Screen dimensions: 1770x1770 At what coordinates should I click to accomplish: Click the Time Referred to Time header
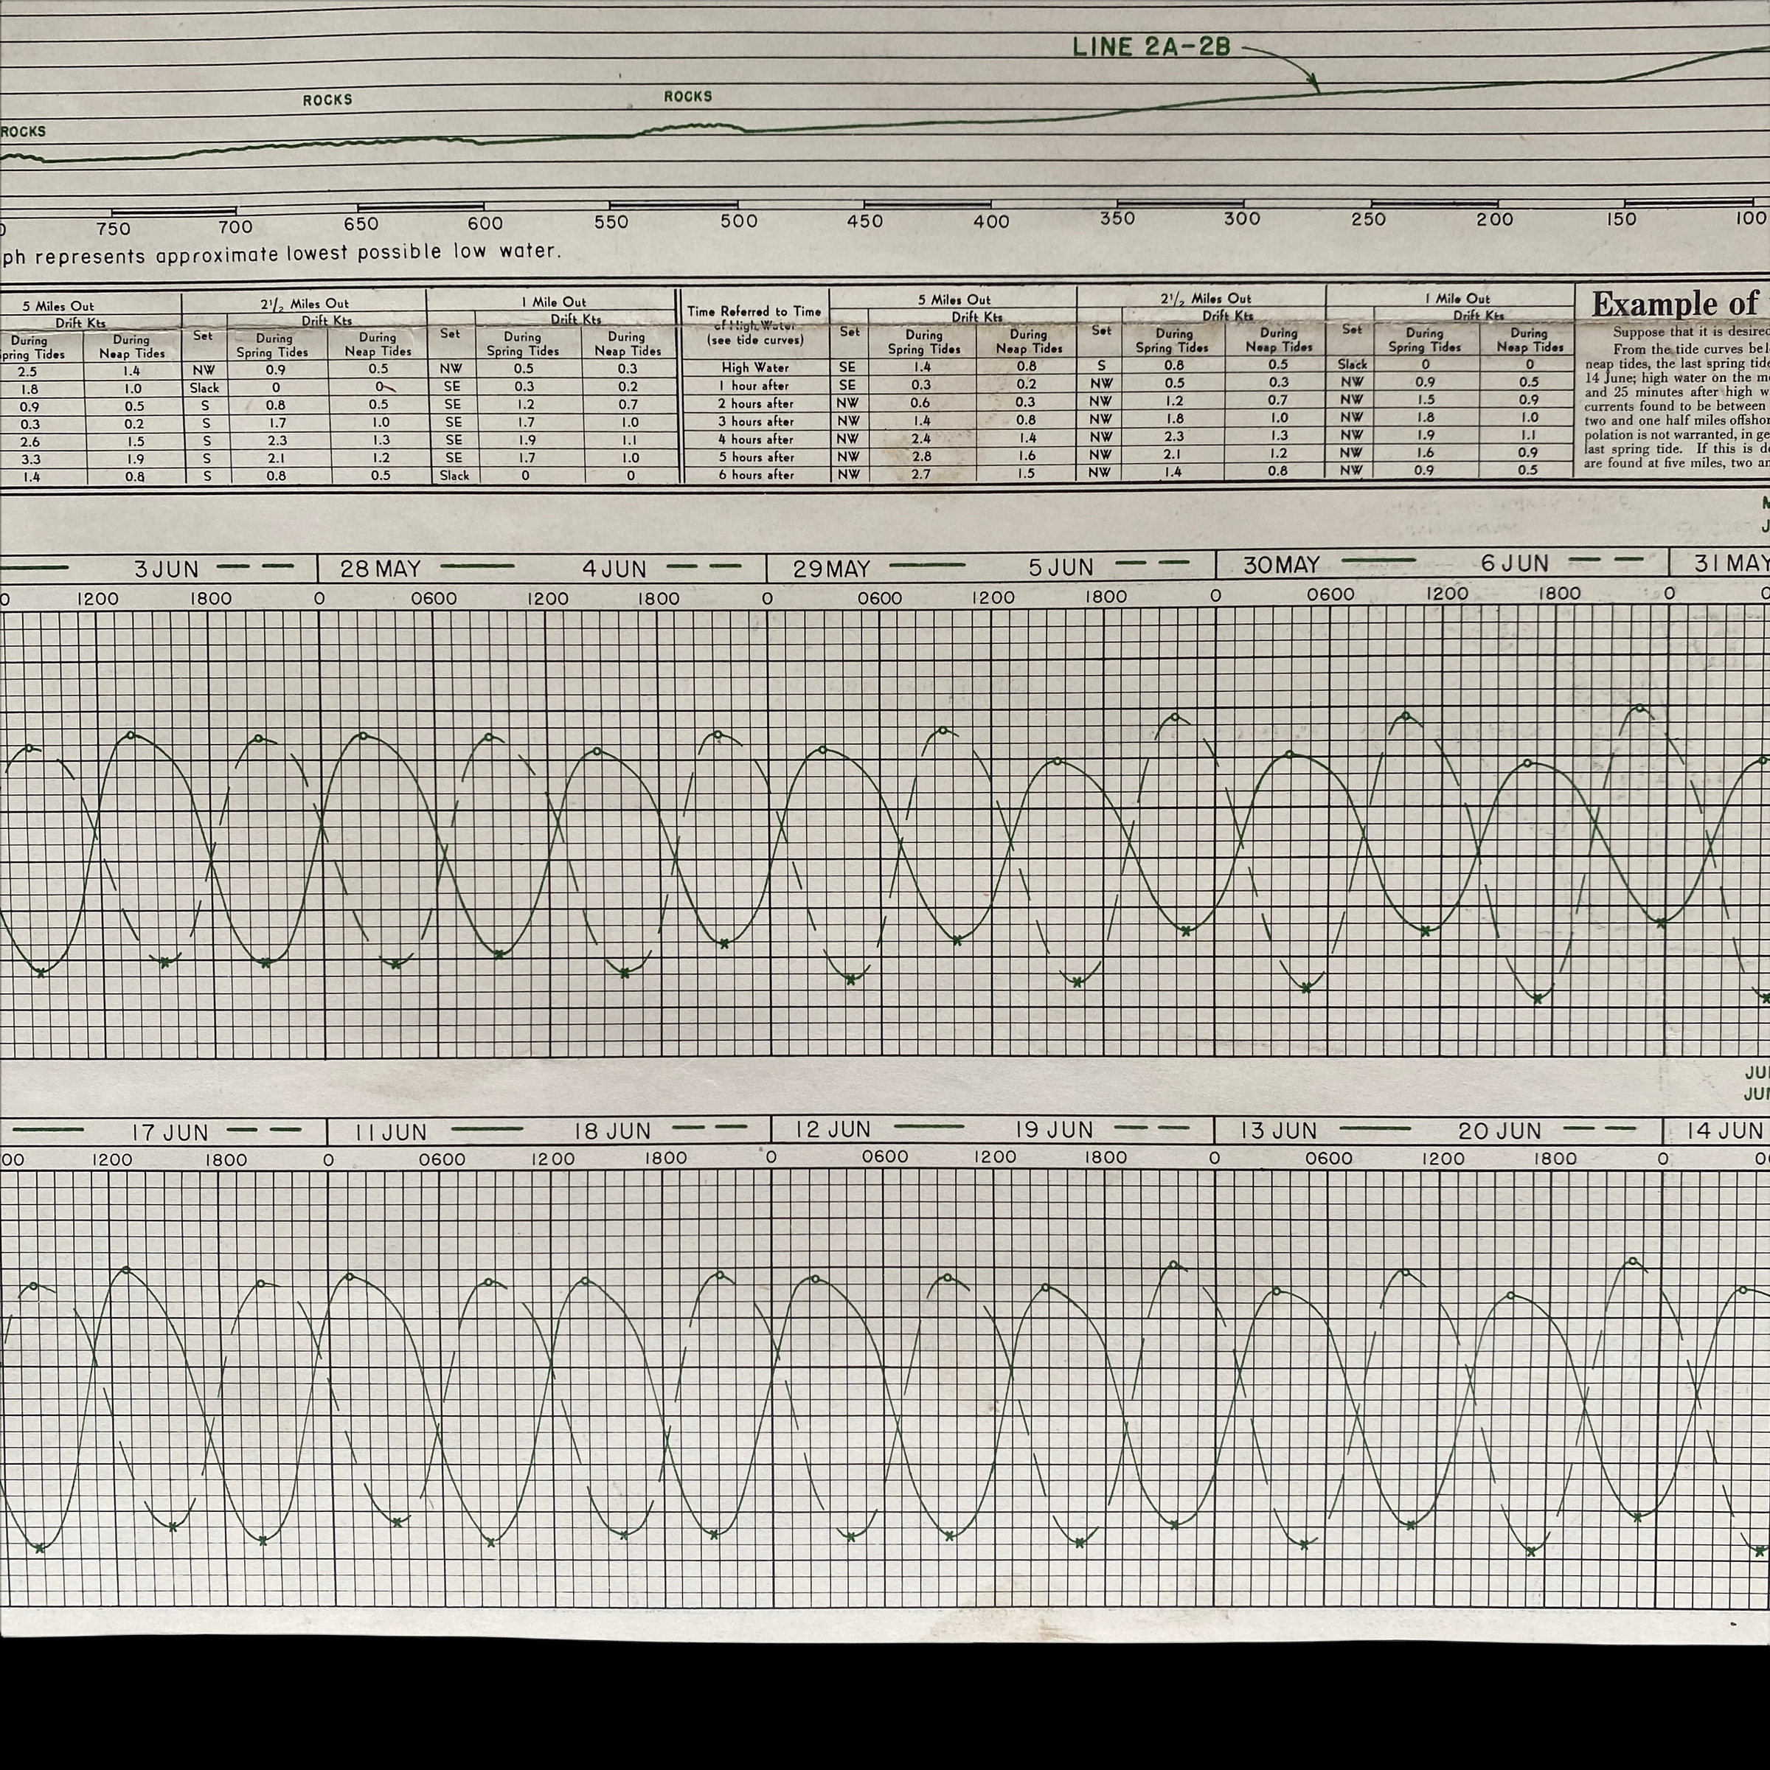click(x=754, y=311)
